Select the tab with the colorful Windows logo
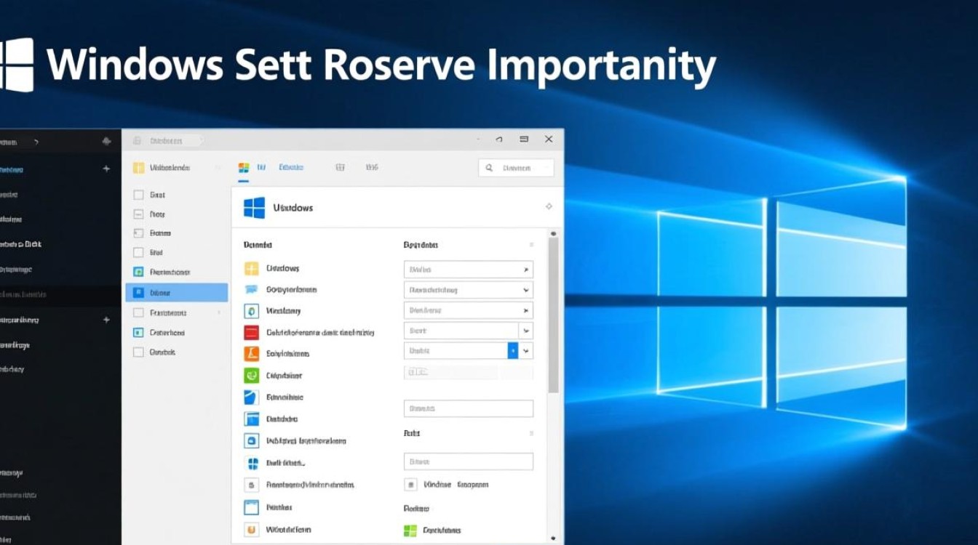This screenshot has width=978, height=545. coord(244,168)
